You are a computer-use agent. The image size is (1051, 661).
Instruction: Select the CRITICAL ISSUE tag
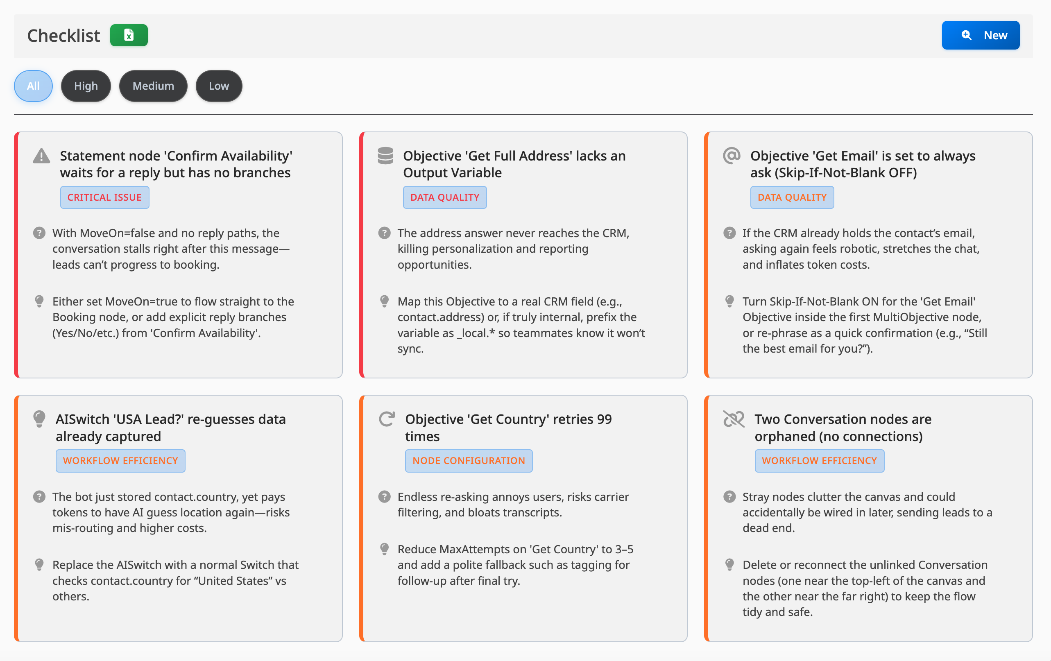[x=105, y=197]
